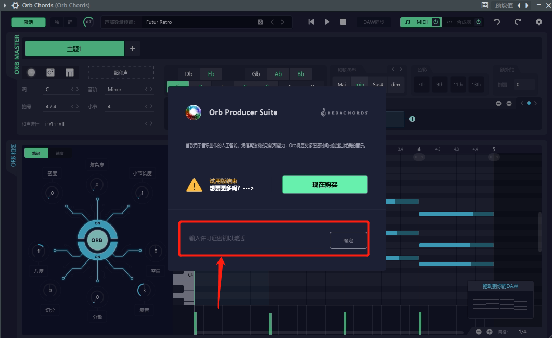Click the skip-to-start transport icon
552x338 pixels.
pos(311,22)
